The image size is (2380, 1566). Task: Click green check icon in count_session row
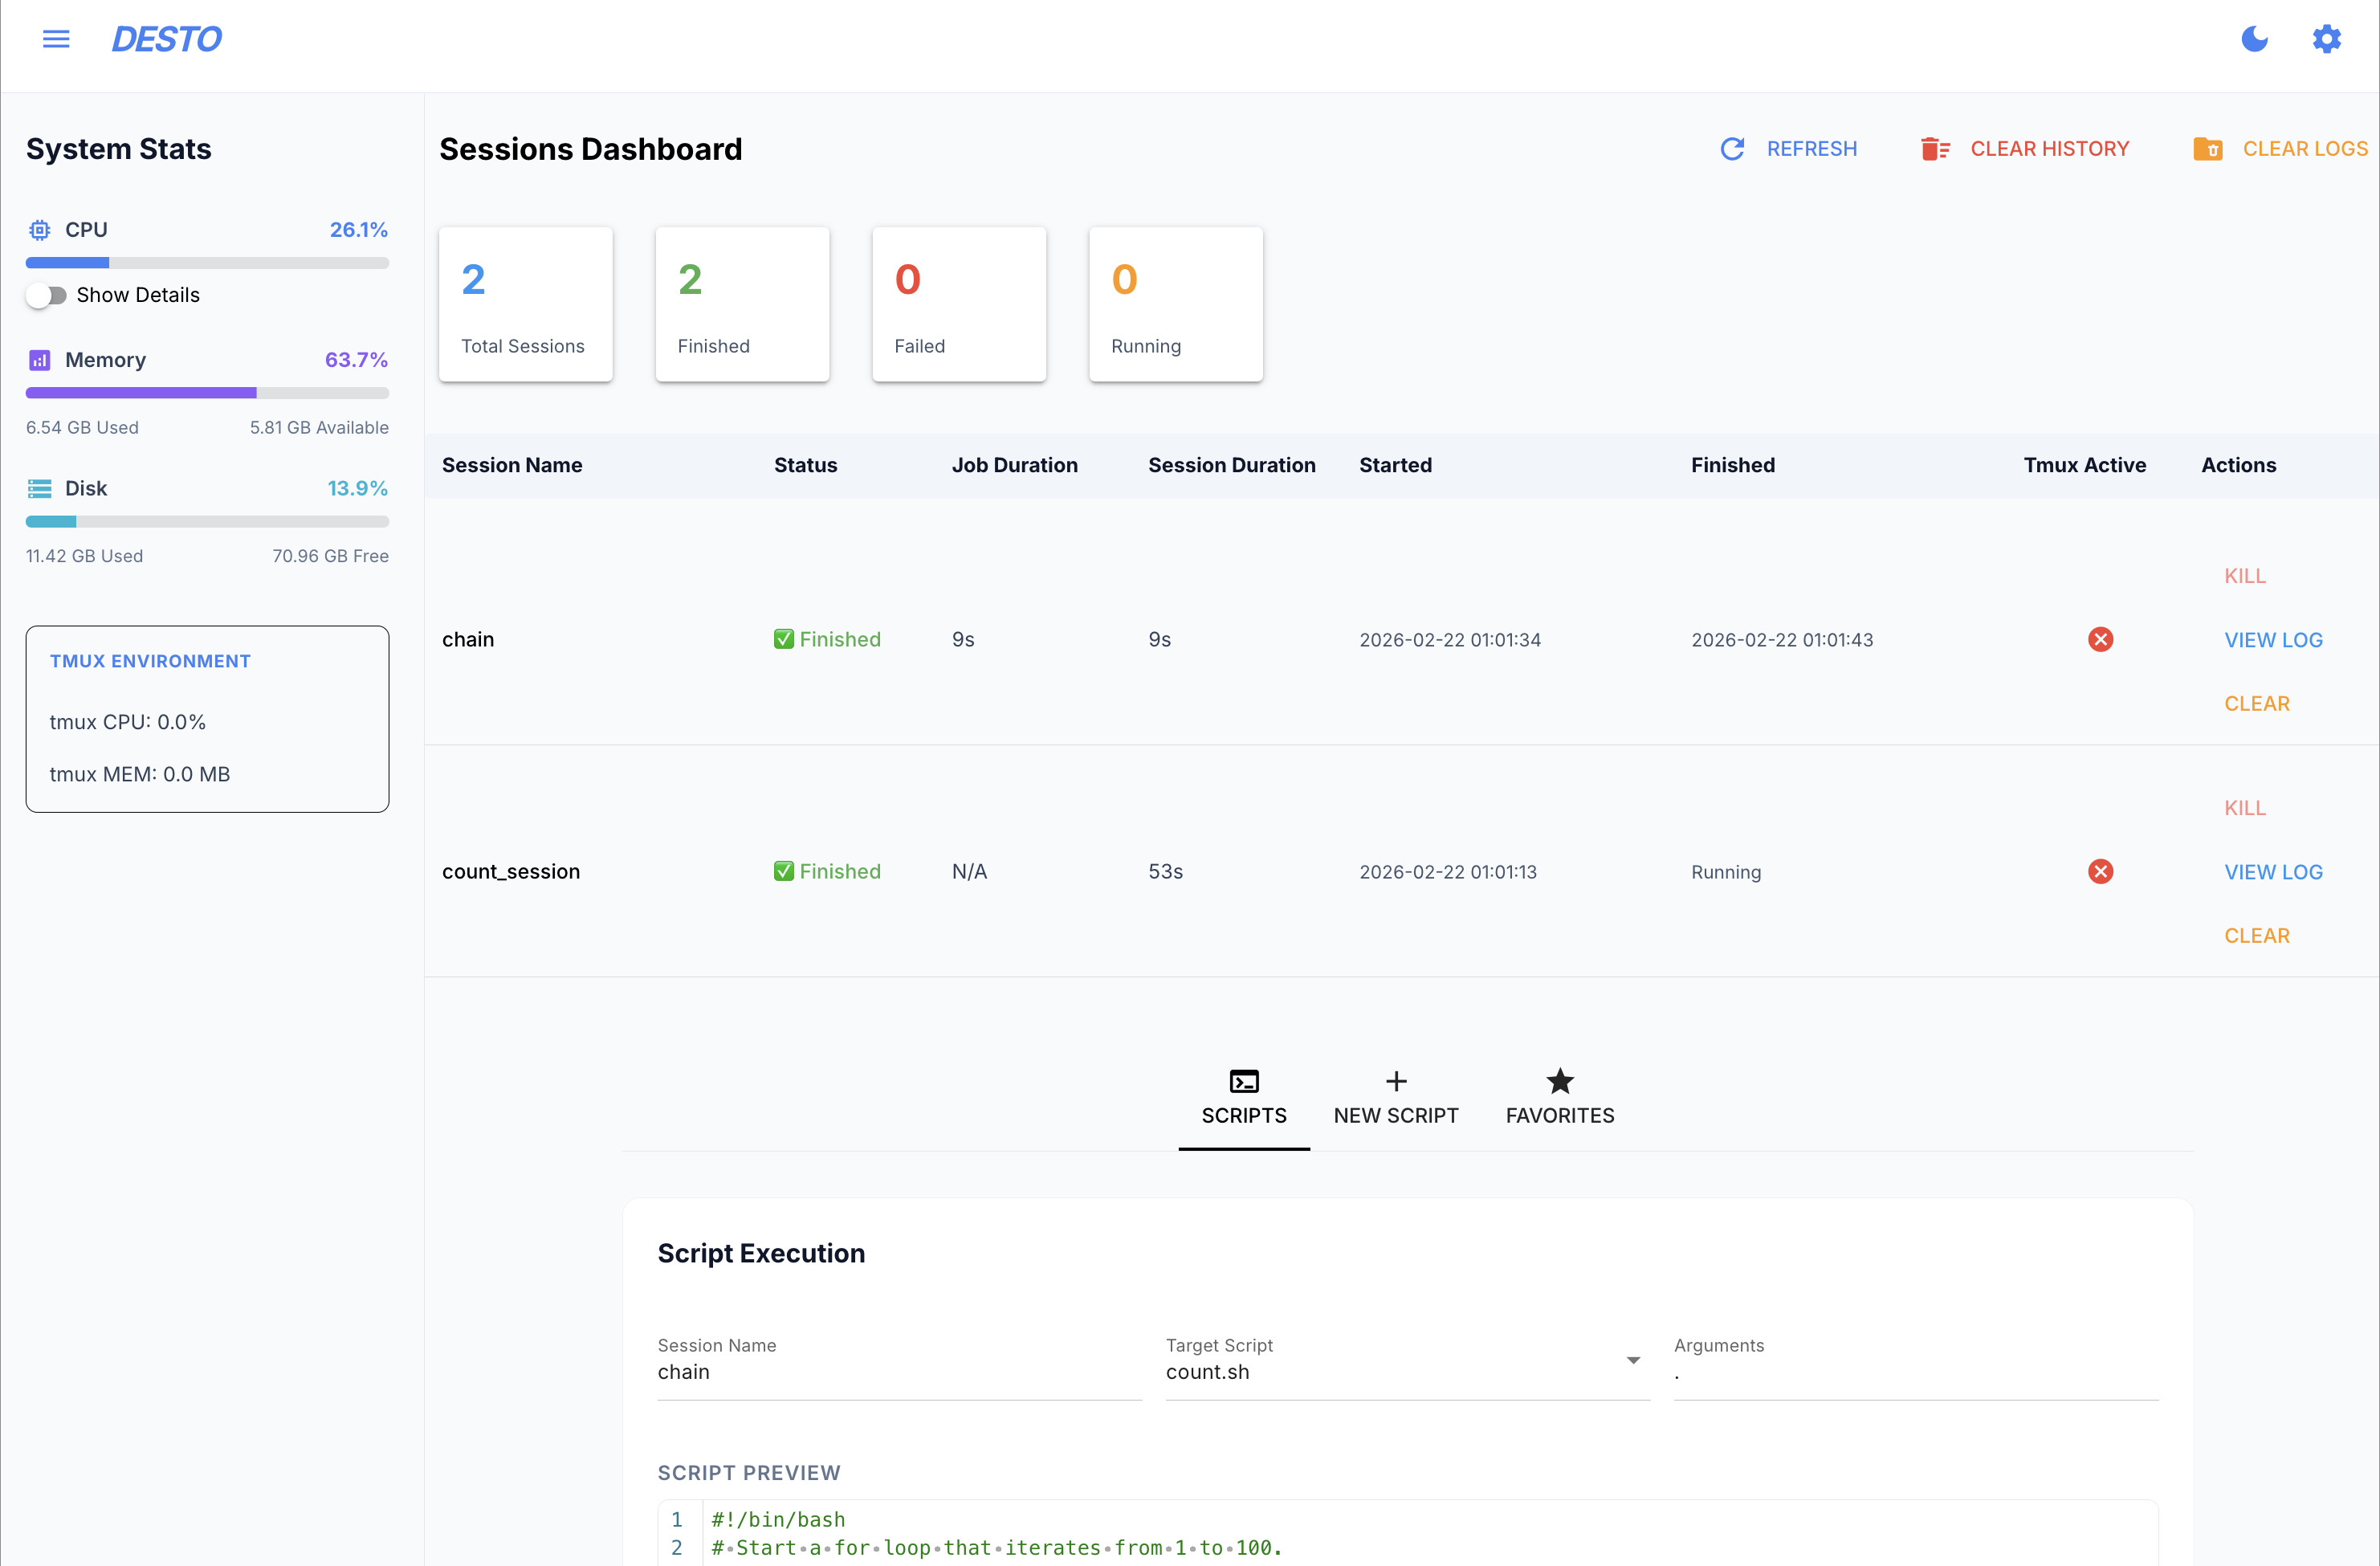click(783, 871)
